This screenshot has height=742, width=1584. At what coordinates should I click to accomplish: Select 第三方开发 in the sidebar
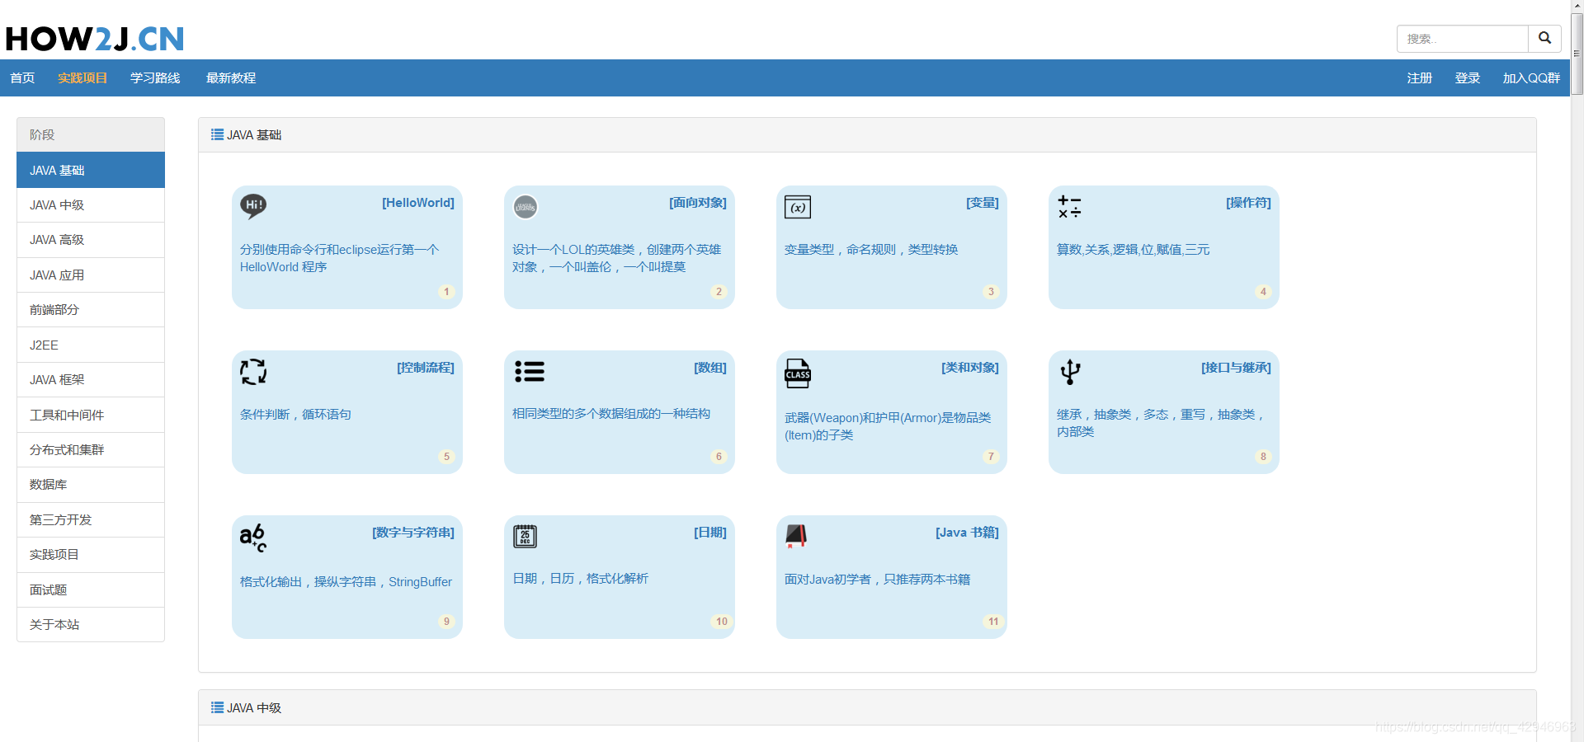[x=91, y=520]
